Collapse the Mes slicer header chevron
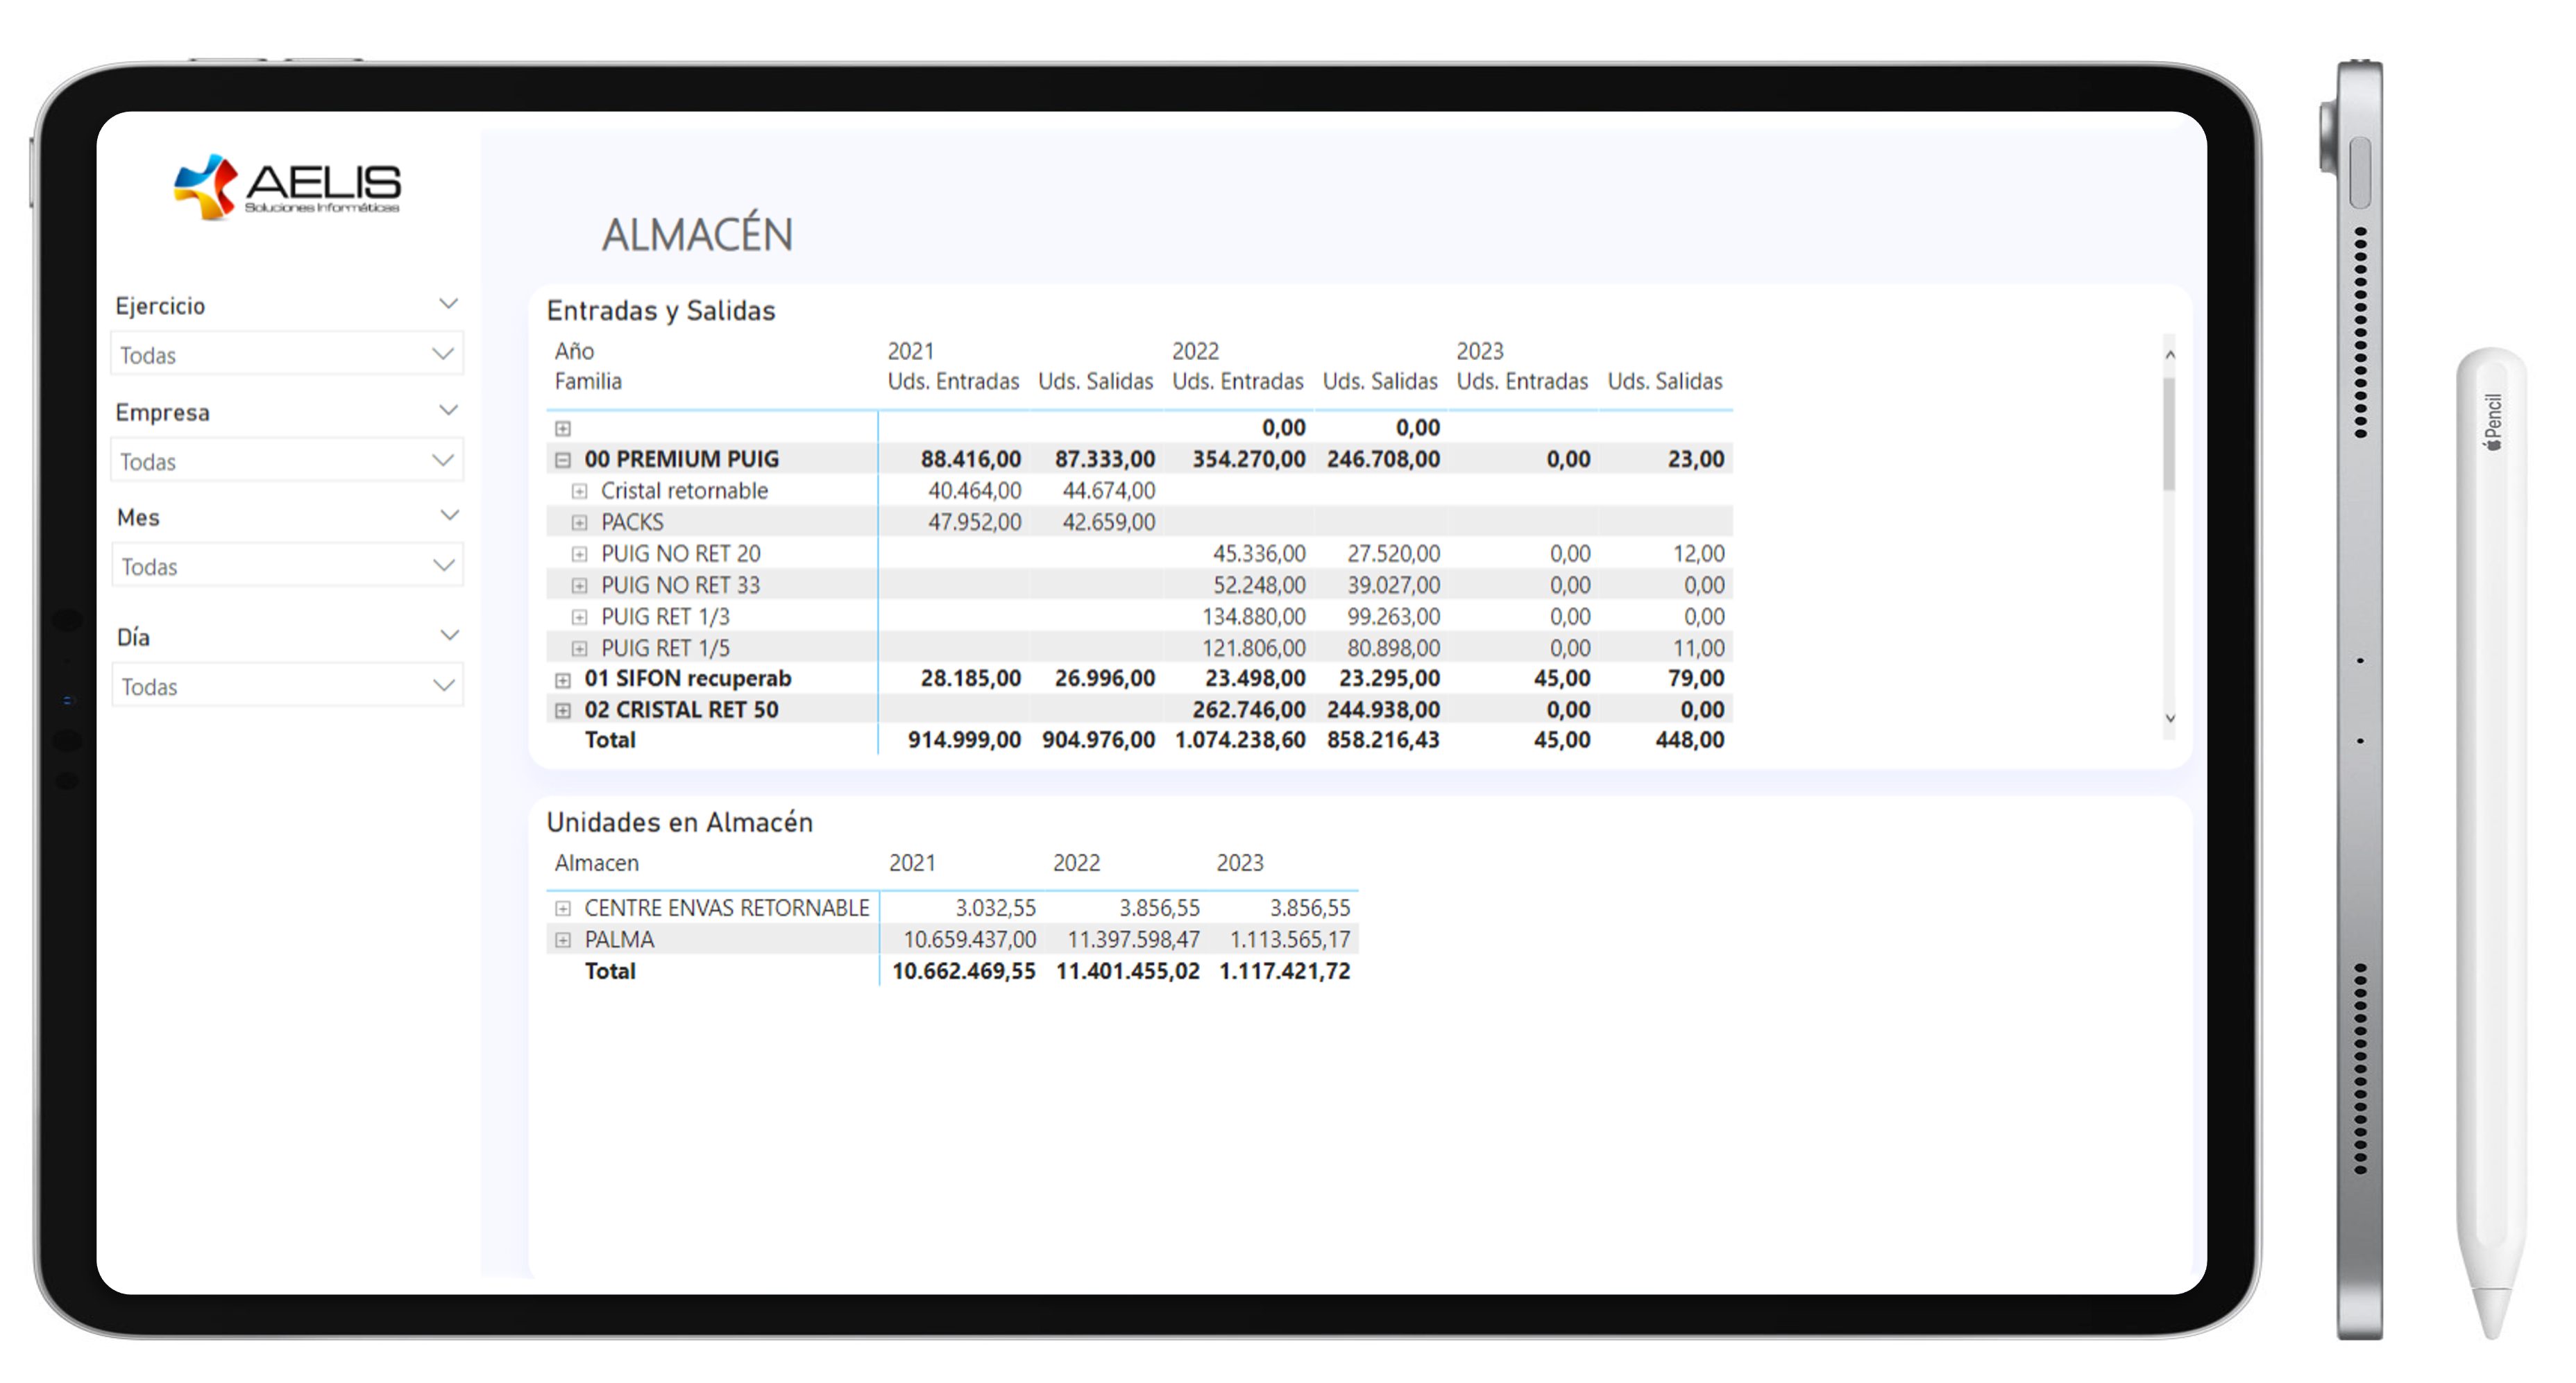Image resolution: width=2576 pixels, height=1383 pixels. pyautogui.click(x=450, y=515)
